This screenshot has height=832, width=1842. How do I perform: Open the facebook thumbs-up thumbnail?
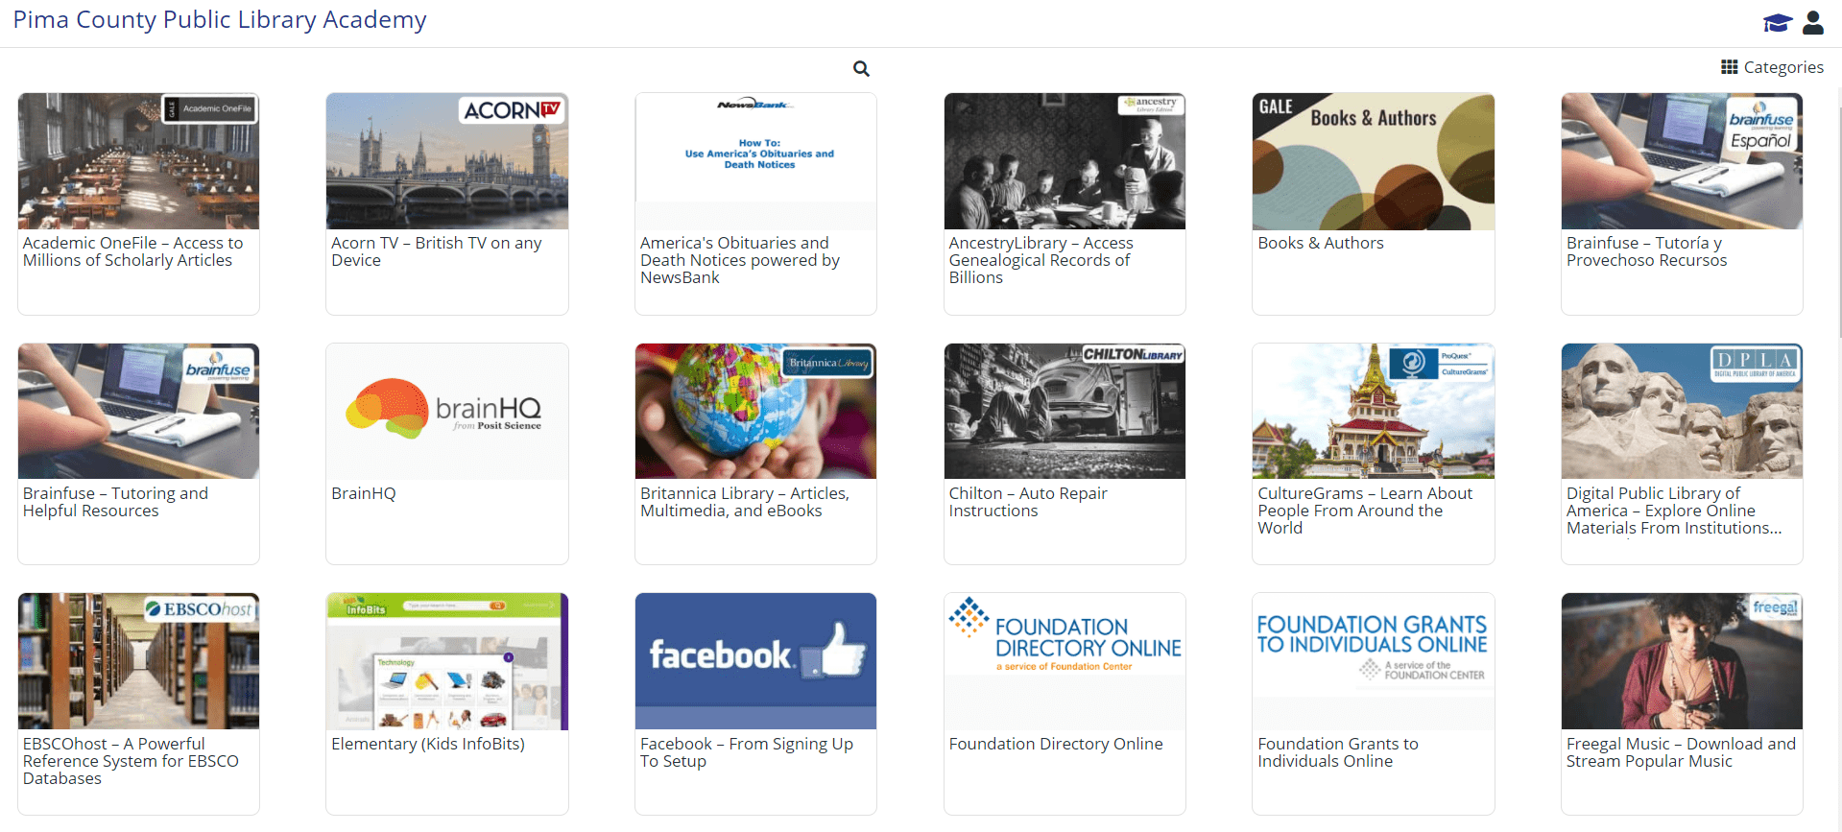755,661
